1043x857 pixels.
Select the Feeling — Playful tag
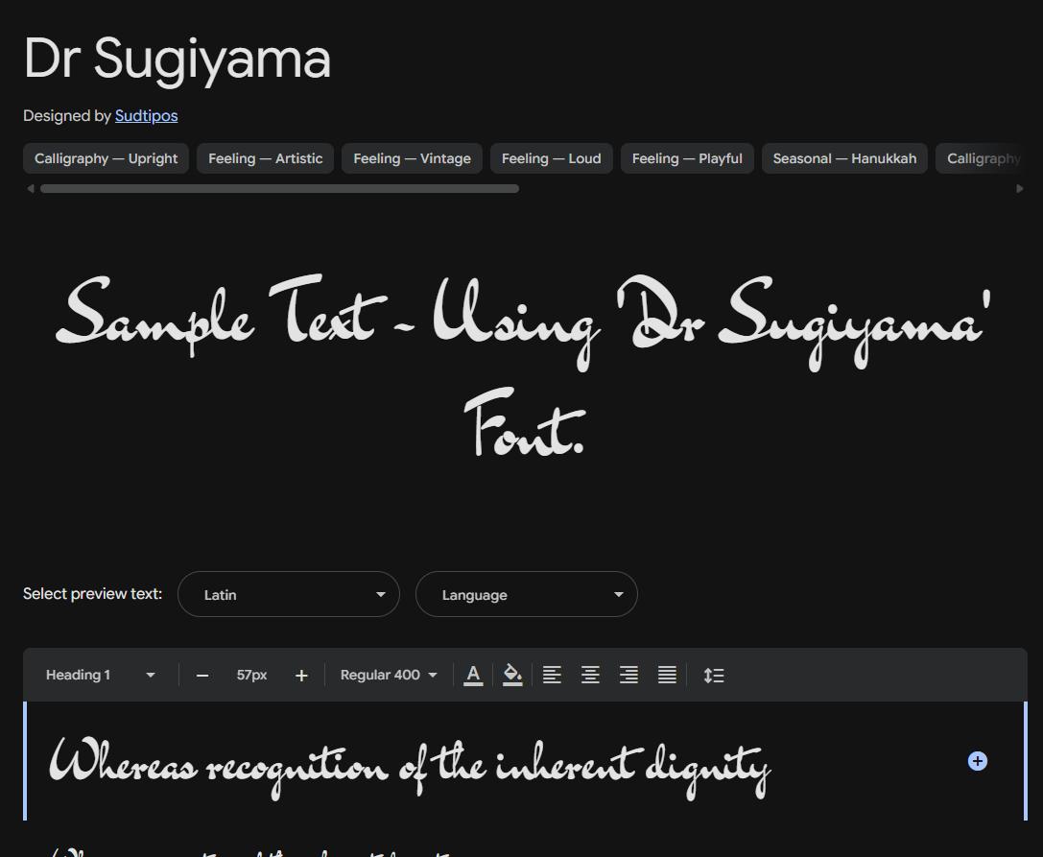(x=687, y=158)
